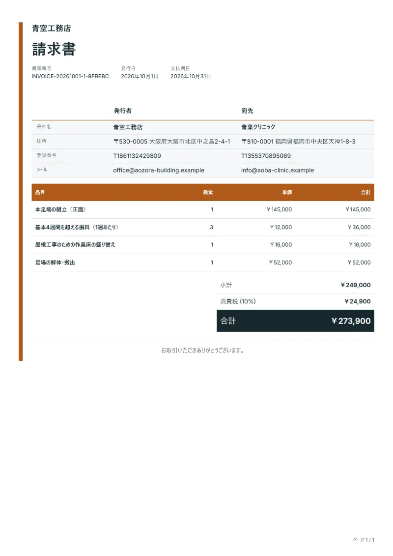Viewport: 393px width, 556px height.
Task: Click the tax amount ¥24,900
Action: click(x=358, y=301)
